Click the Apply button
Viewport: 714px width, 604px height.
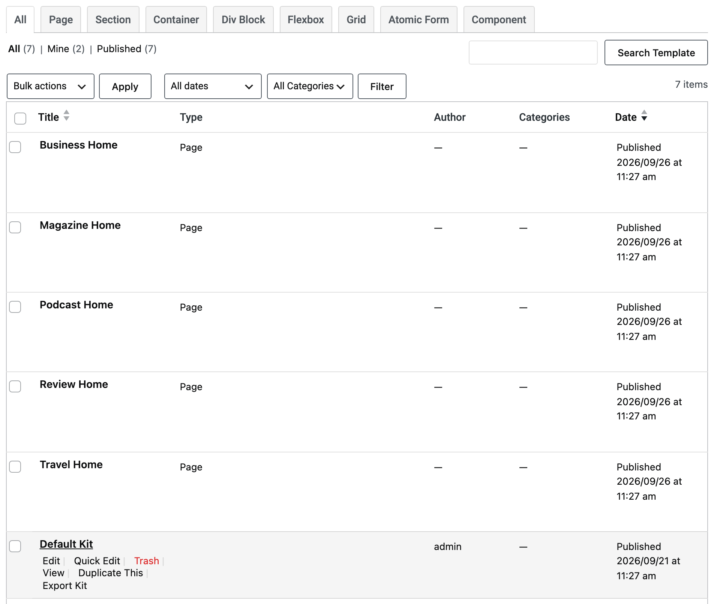click(125, 86)
